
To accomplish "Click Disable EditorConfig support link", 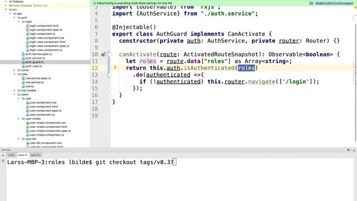I will point(334,3).
